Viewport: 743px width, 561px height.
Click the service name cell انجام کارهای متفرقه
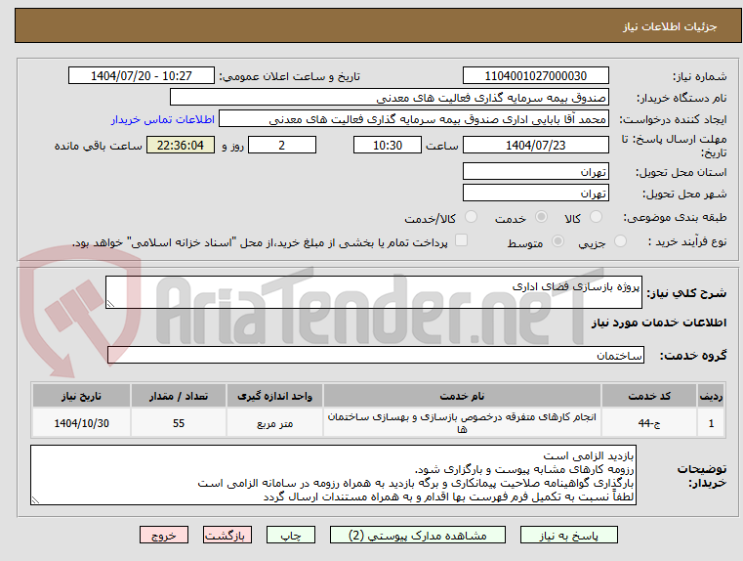[462, 423]
